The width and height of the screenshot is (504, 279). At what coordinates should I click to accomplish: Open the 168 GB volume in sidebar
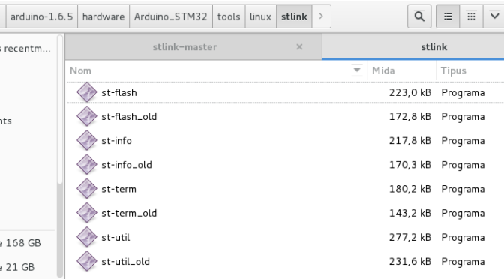(20, 243)
